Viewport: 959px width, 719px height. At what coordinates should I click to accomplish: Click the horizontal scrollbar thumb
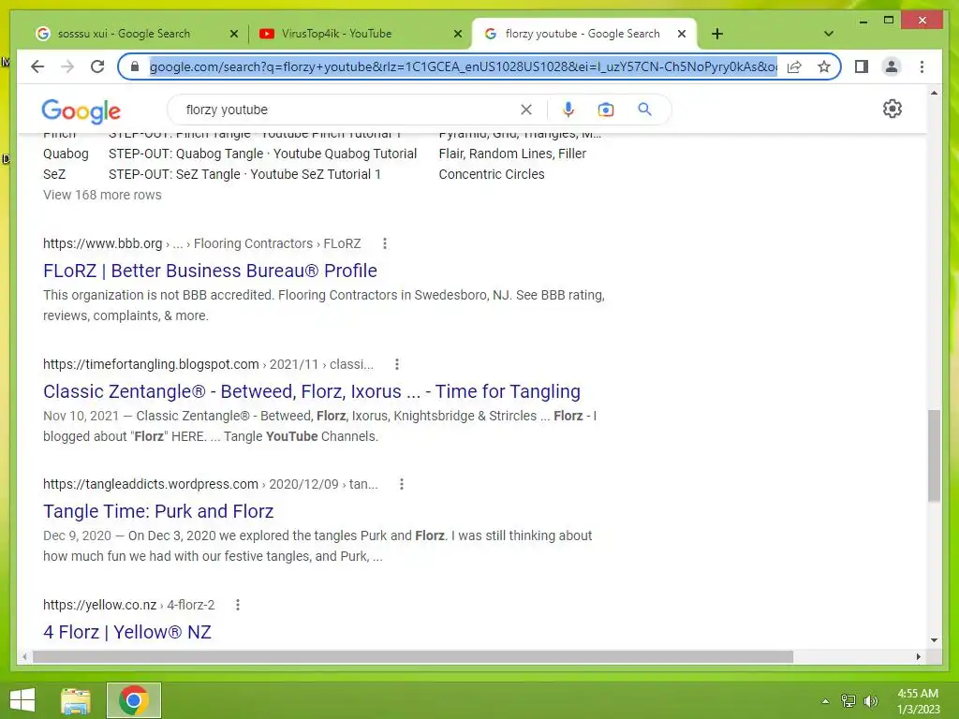point(413,656)
